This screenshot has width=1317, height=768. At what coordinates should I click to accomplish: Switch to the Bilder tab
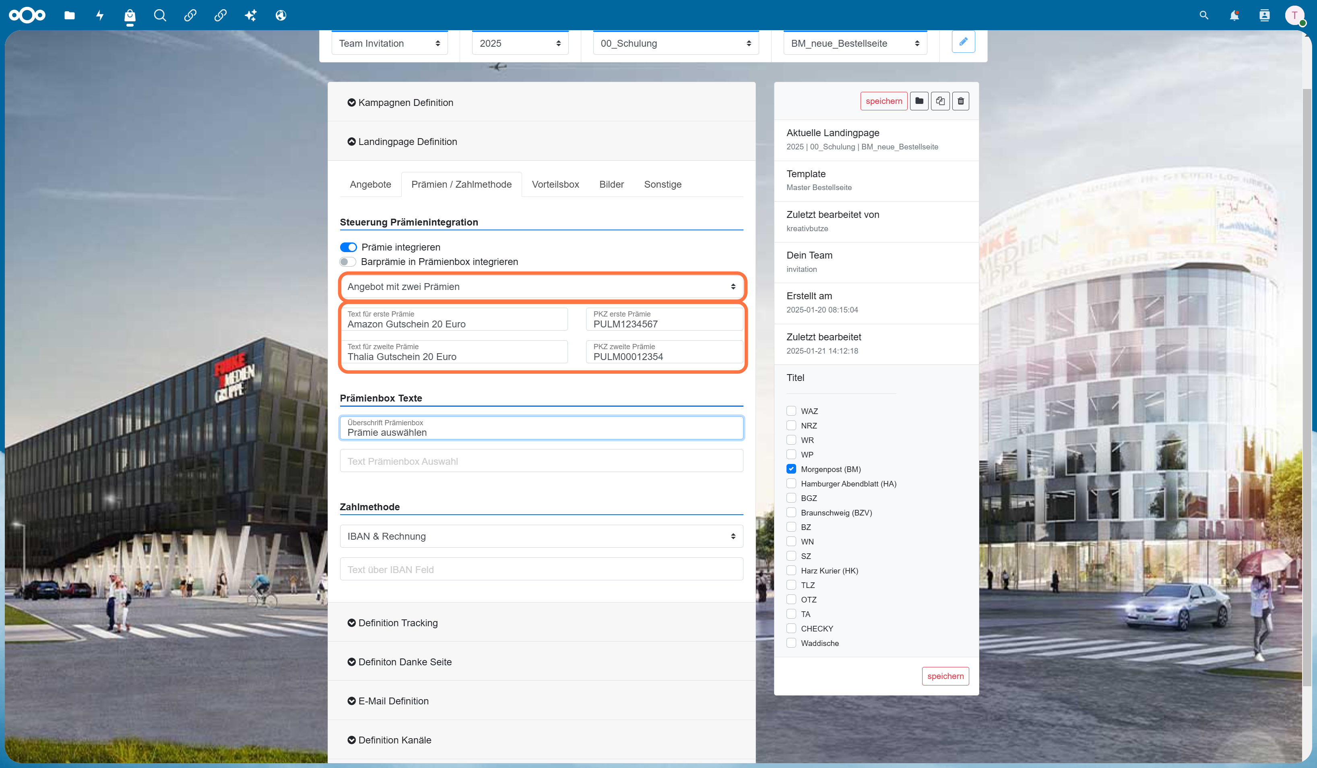pyautogui.click(x=611, y=184)
